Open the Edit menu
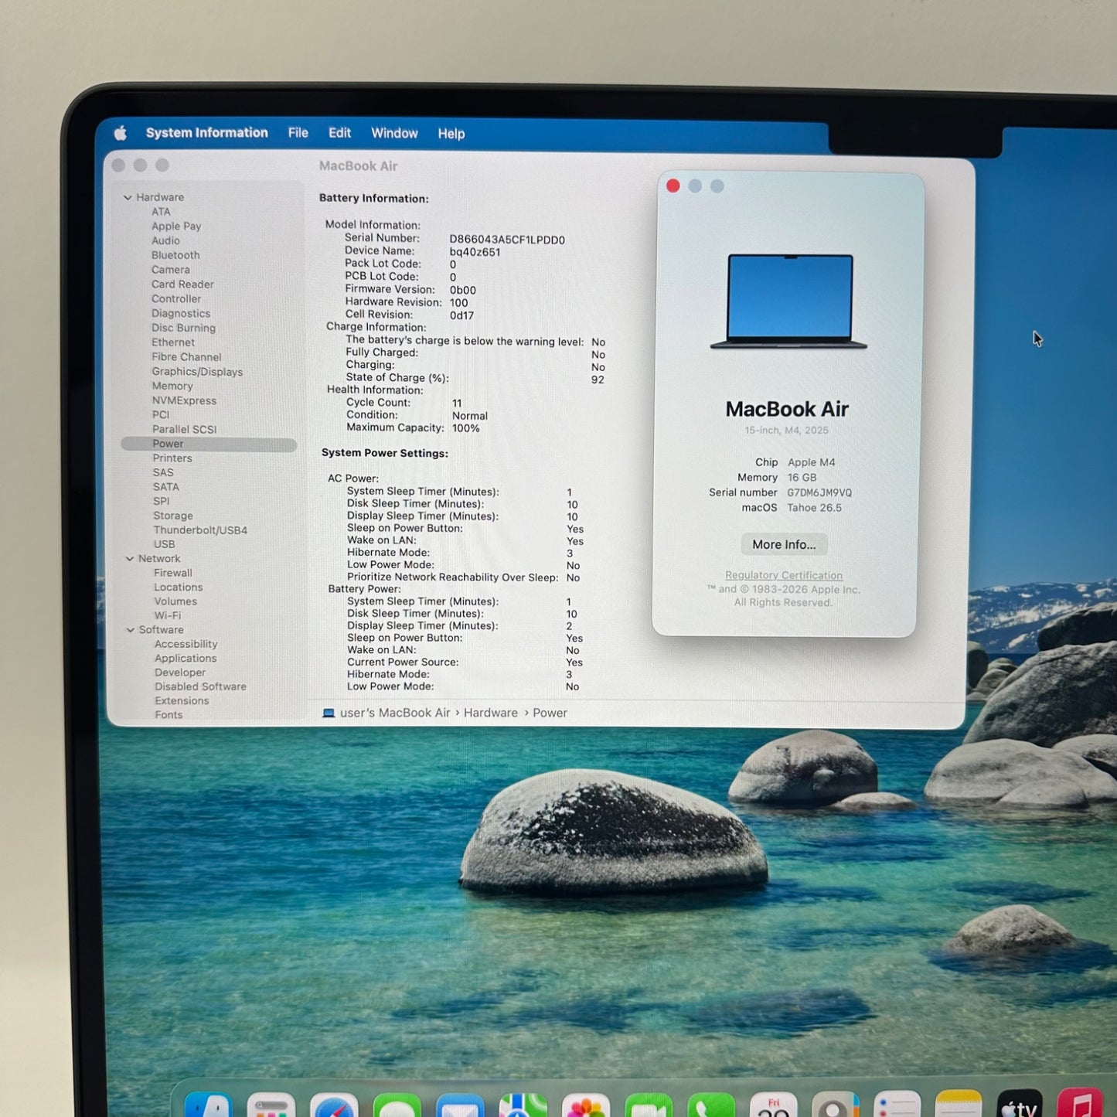 [x=339, y=133]
